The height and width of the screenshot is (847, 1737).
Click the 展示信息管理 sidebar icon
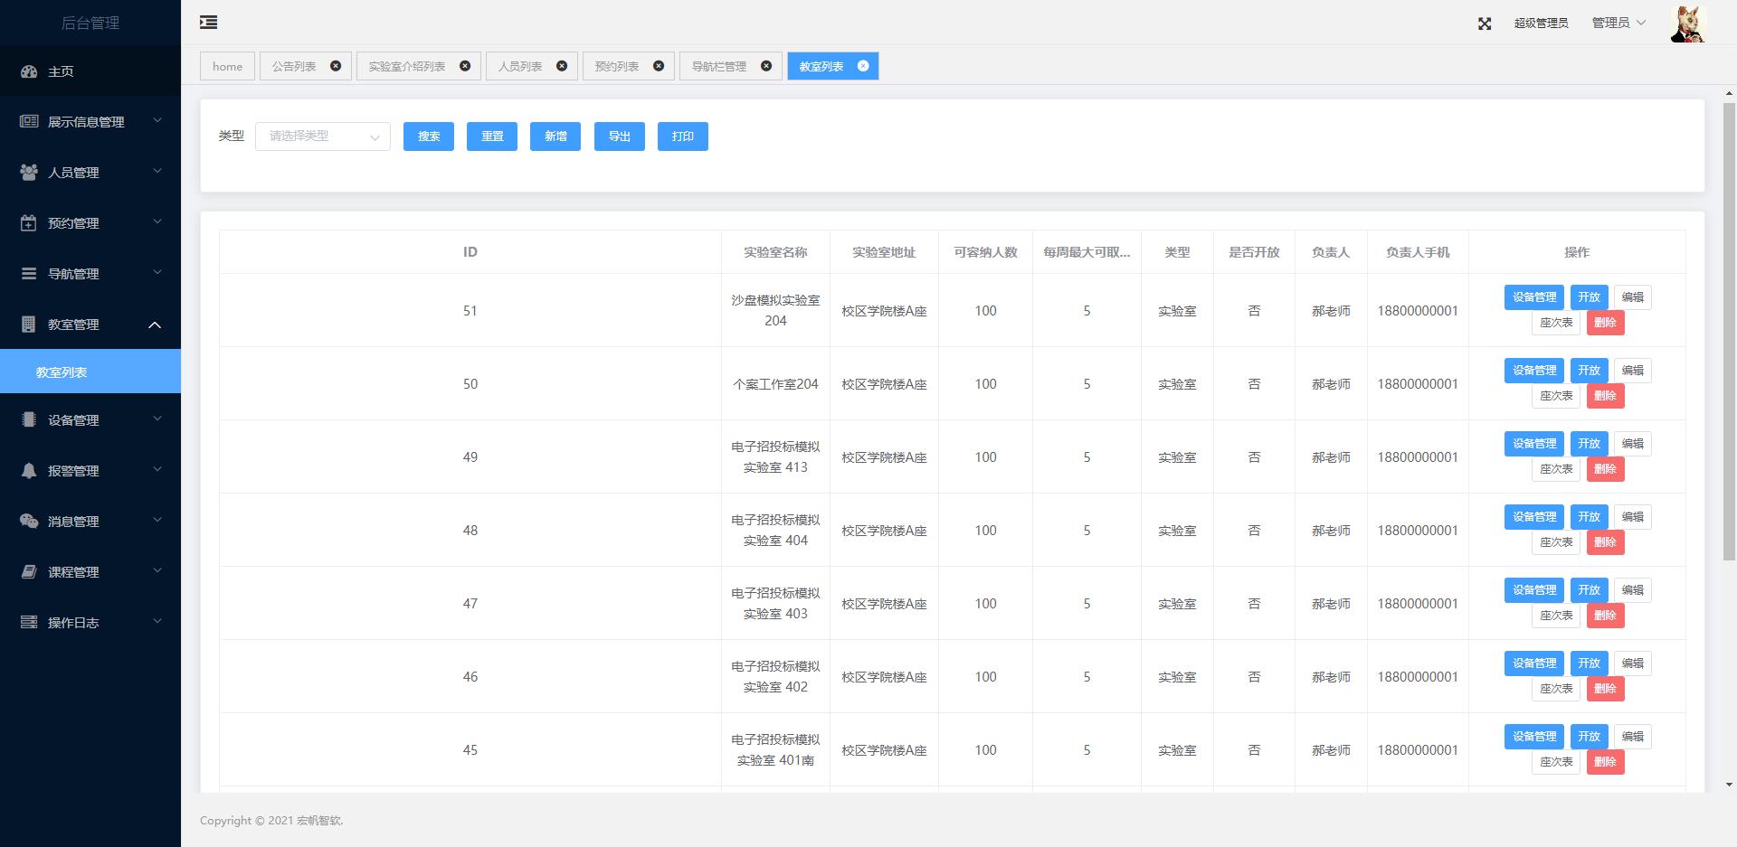point(29,121)
